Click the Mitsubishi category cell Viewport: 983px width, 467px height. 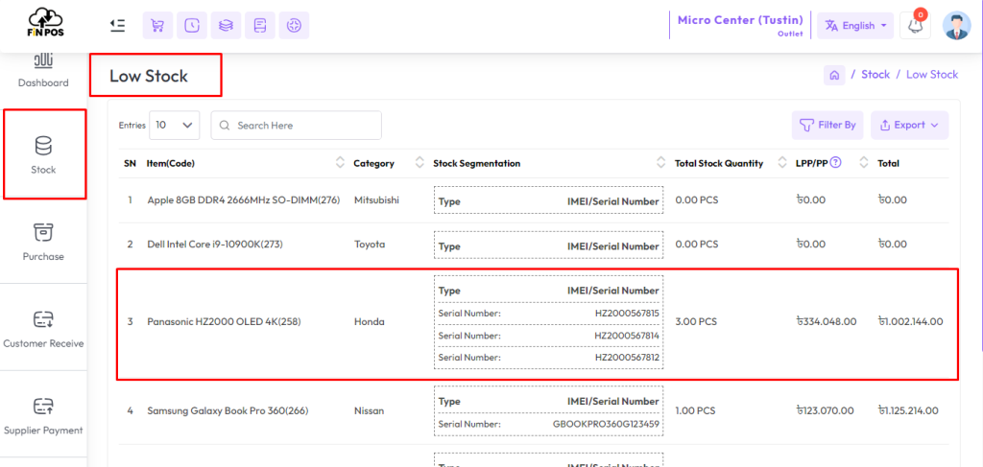click(x=376, y=200)
